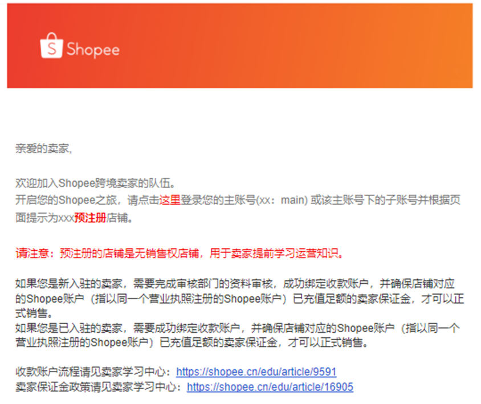Screen dimensions: 481x404
Task: Click the 式销售 line ending first paragraph
Action: 34,313
